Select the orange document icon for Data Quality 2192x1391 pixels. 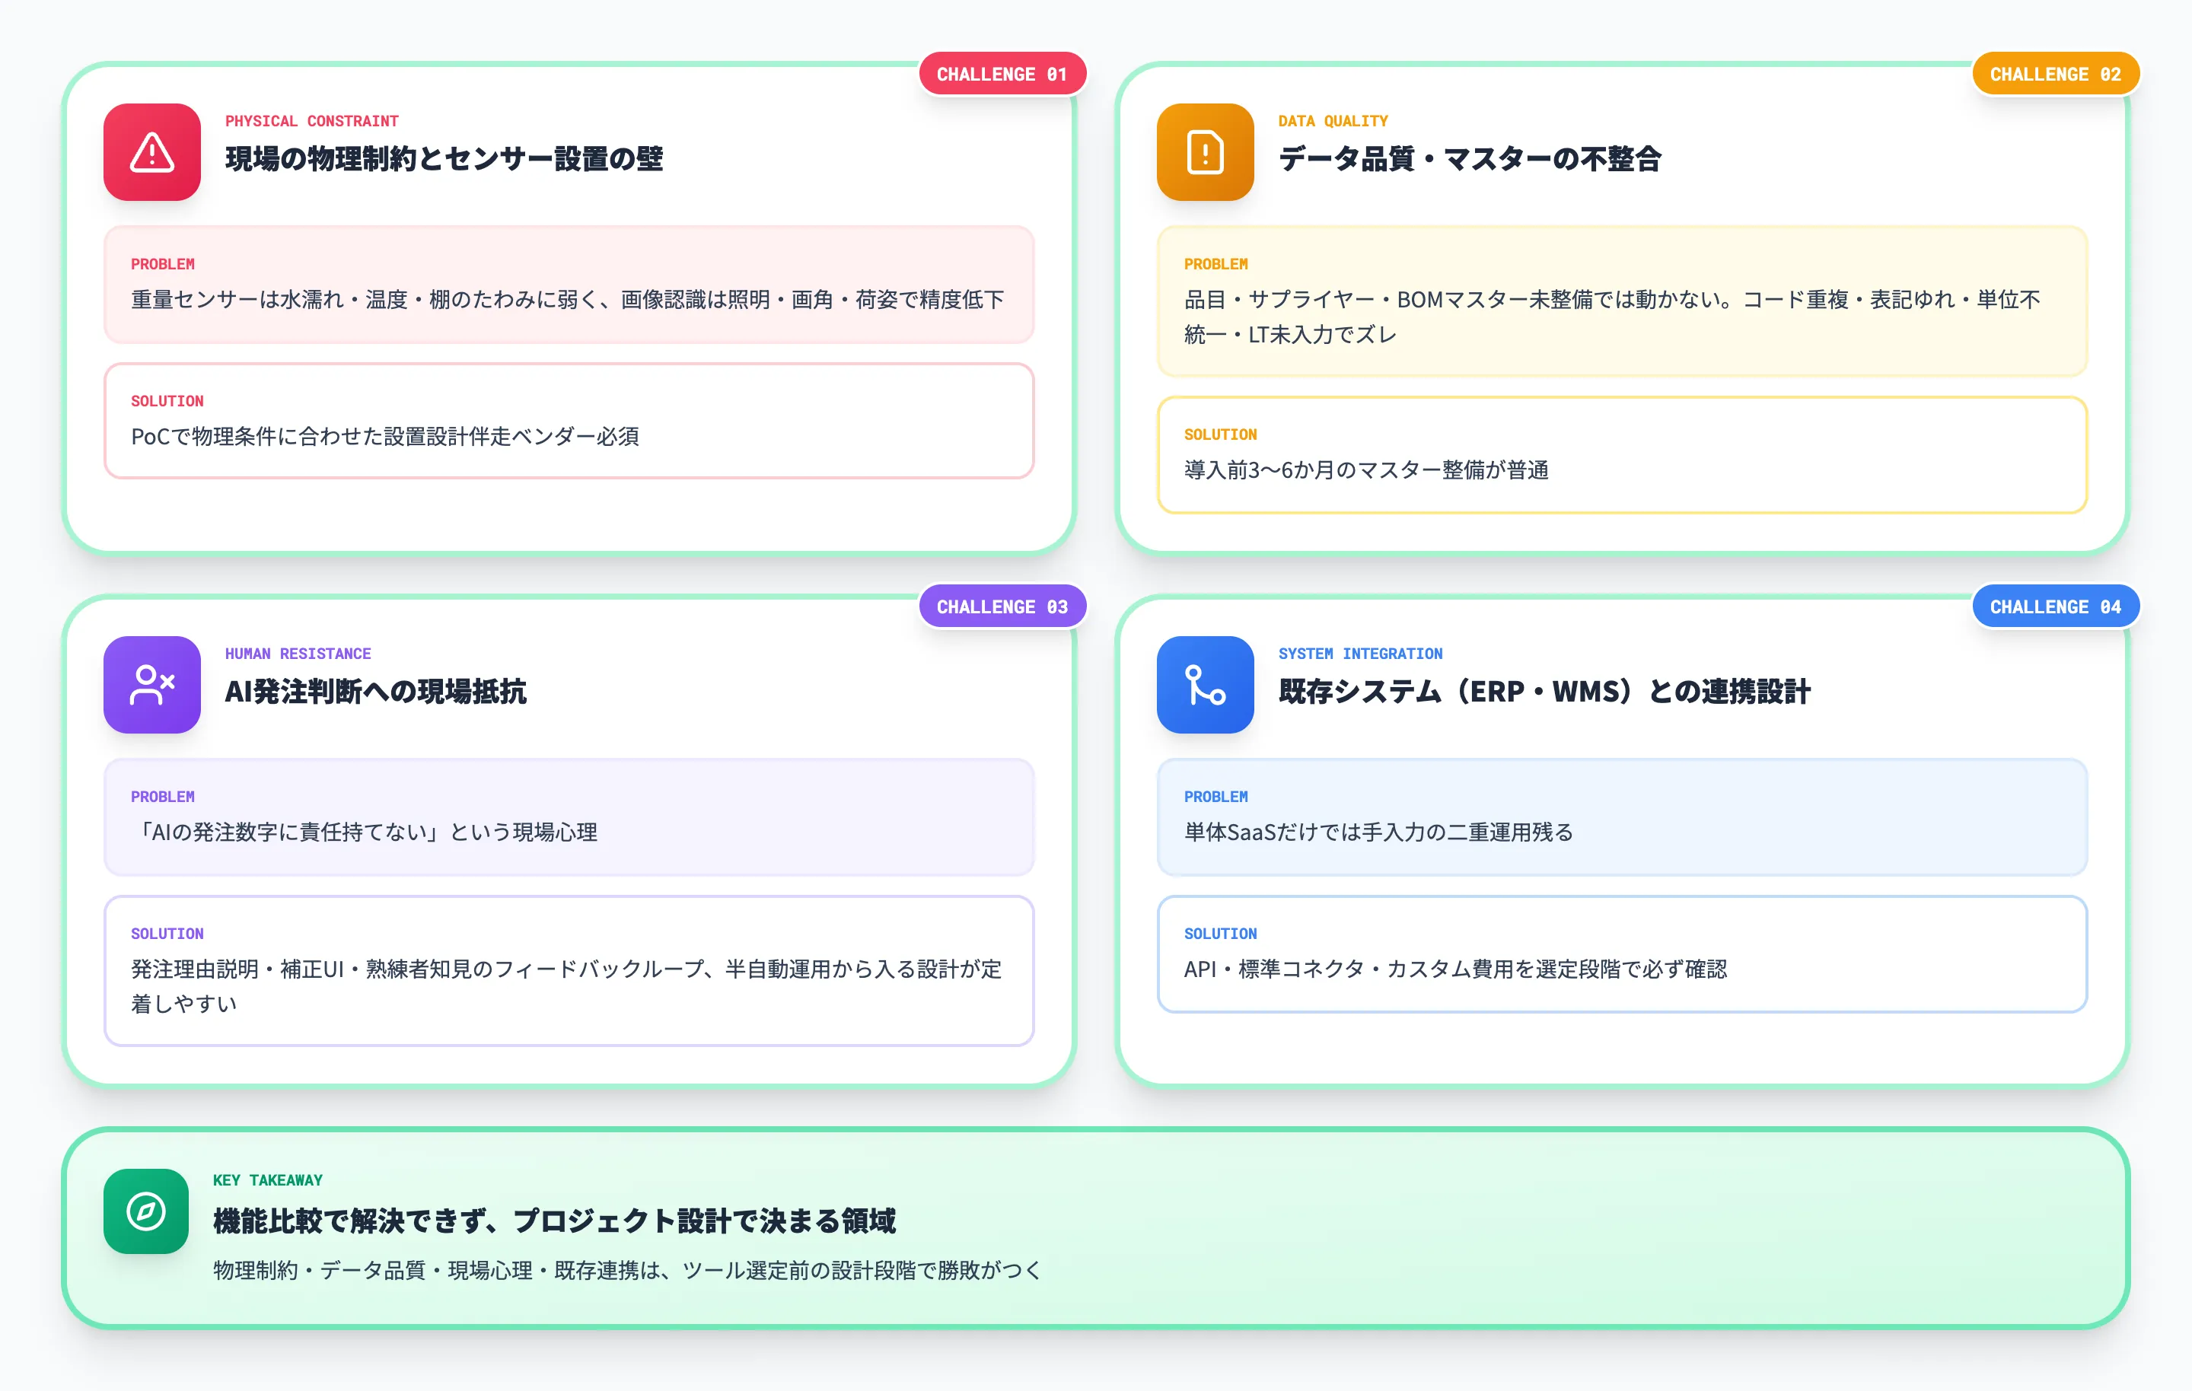pyautogui.click(x=1204, y=154)
